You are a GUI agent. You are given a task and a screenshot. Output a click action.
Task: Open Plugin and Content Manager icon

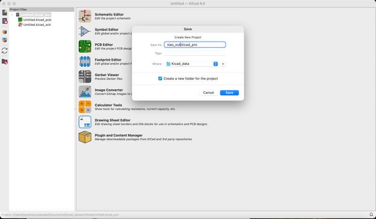point(85,137)
